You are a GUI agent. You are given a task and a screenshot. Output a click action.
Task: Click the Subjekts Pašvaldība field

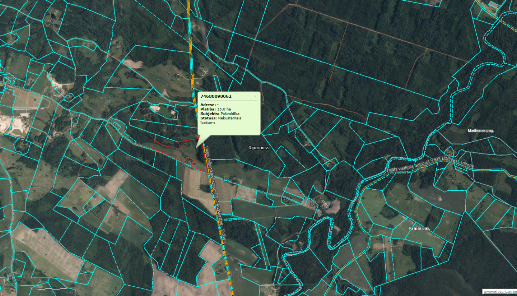pos(220,114)
